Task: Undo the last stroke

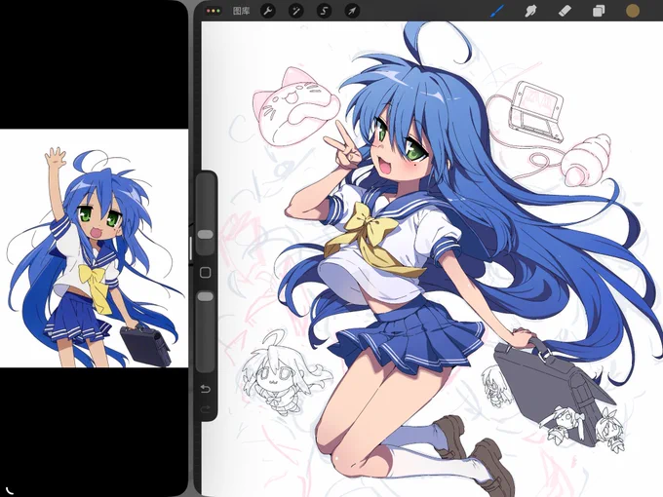Action: [x=206, y=389]
